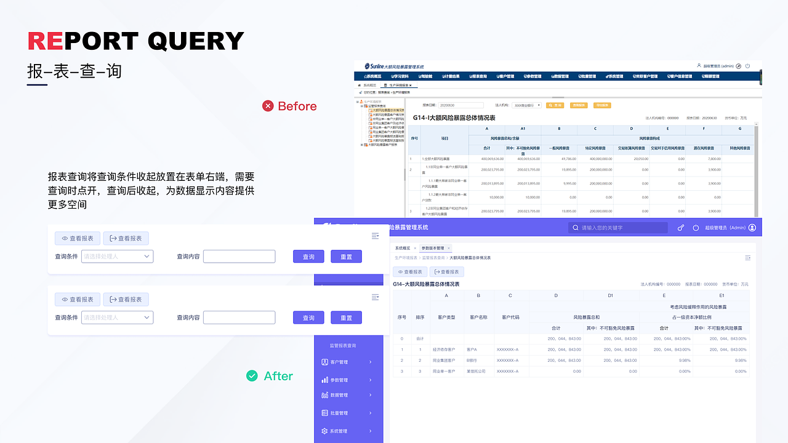Click the 系统管理 gear icon in After sidebar

tap(325, 431)
